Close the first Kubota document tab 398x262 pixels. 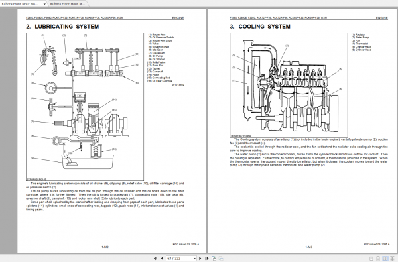click(x=44, y=4)
